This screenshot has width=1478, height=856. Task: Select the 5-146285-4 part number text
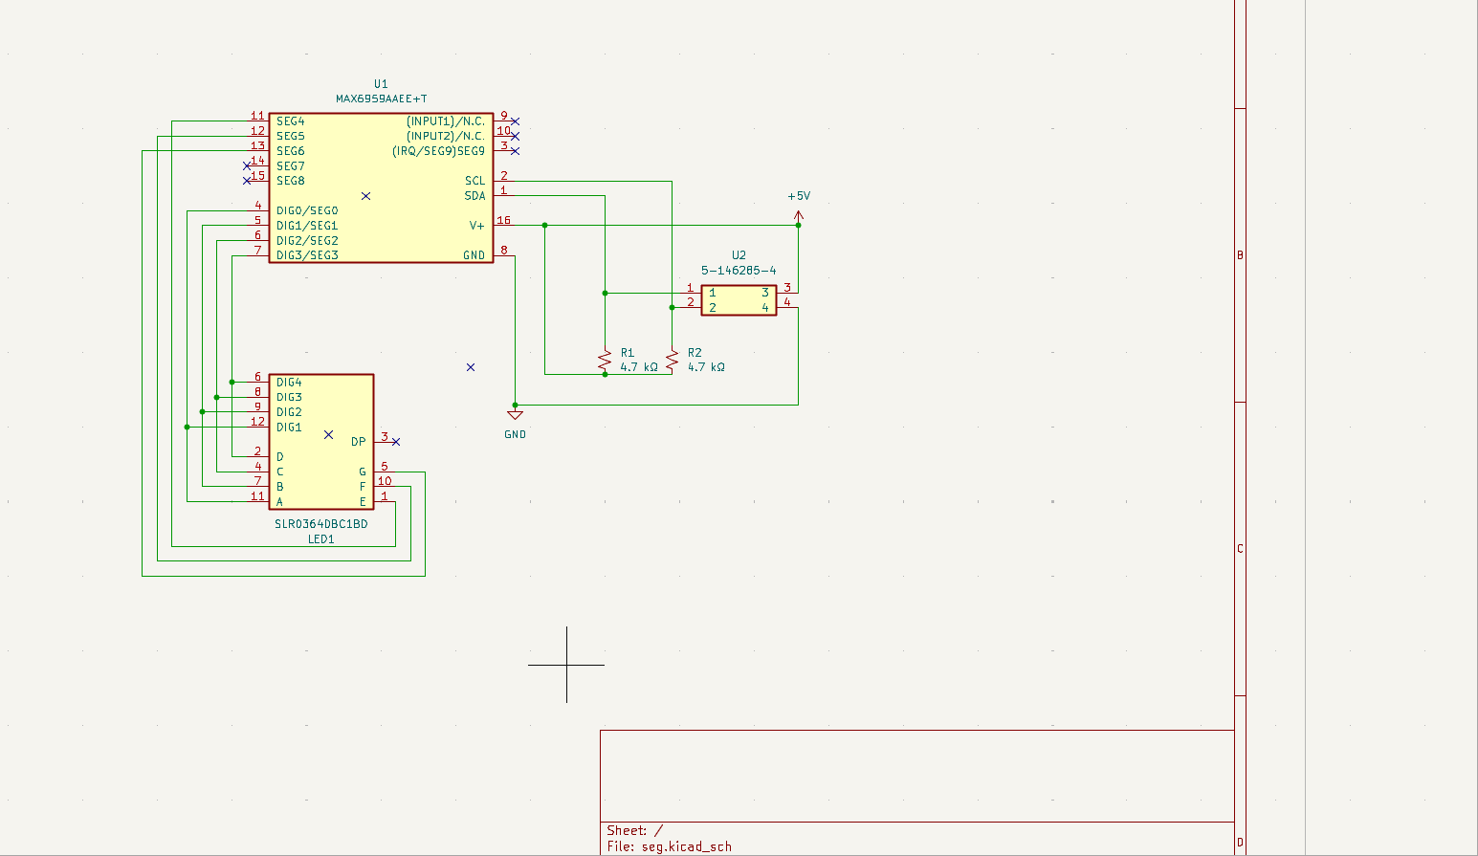[739, 271]
